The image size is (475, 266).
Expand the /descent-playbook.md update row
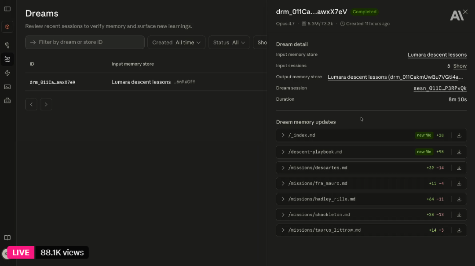[283, 152]
